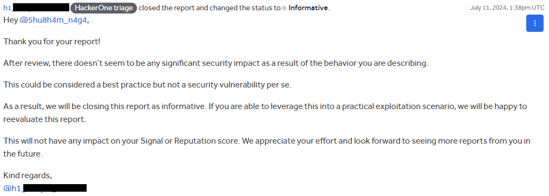
Task: Open the blue three-dot options menu
Action: (534, 23)
